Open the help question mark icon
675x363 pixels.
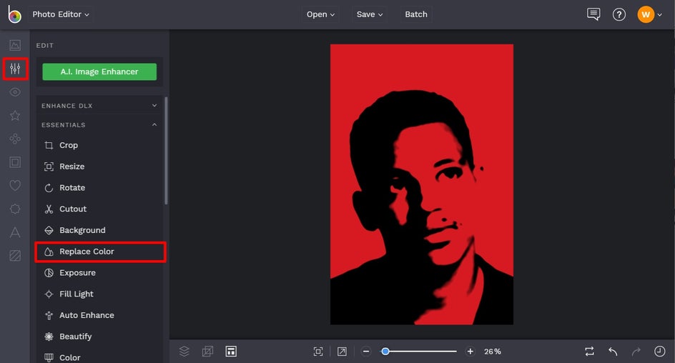pos(619,14)
